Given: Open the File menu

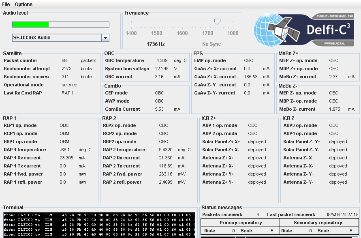Looking at the screenshot, I should tap(6, 4).
